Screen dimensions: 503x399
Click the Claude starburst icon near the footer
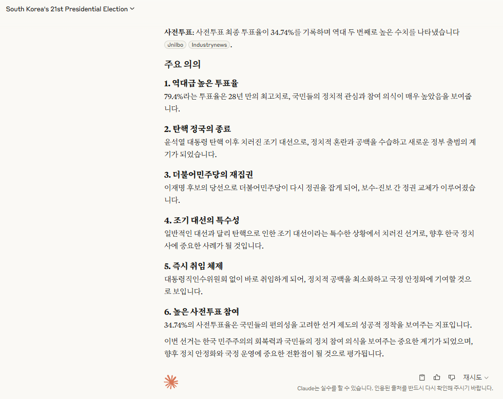pos(171,382)
